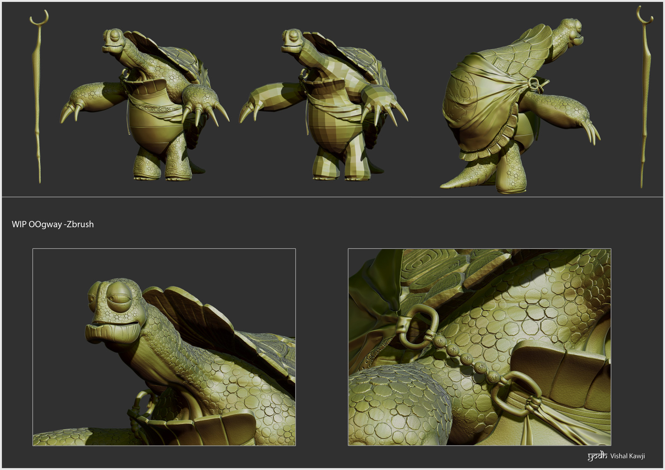Click the staff model on the right edge
665x470 pixels.
tap(644, 96)
